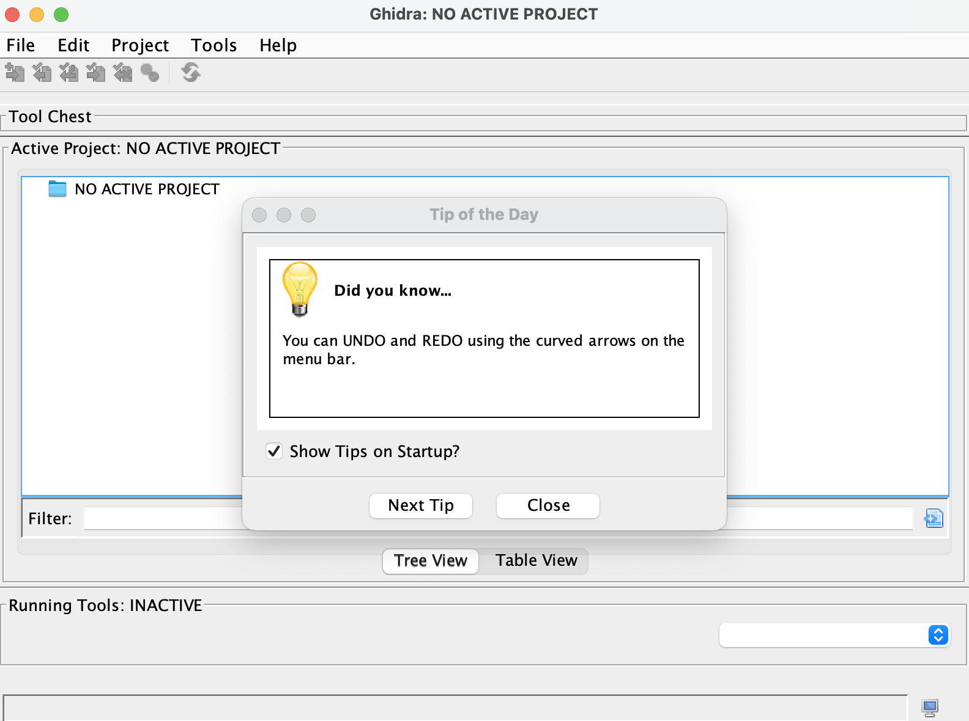Click the red close button of Ghidra window
969x721 pixels.
click(x=12, y=14)
